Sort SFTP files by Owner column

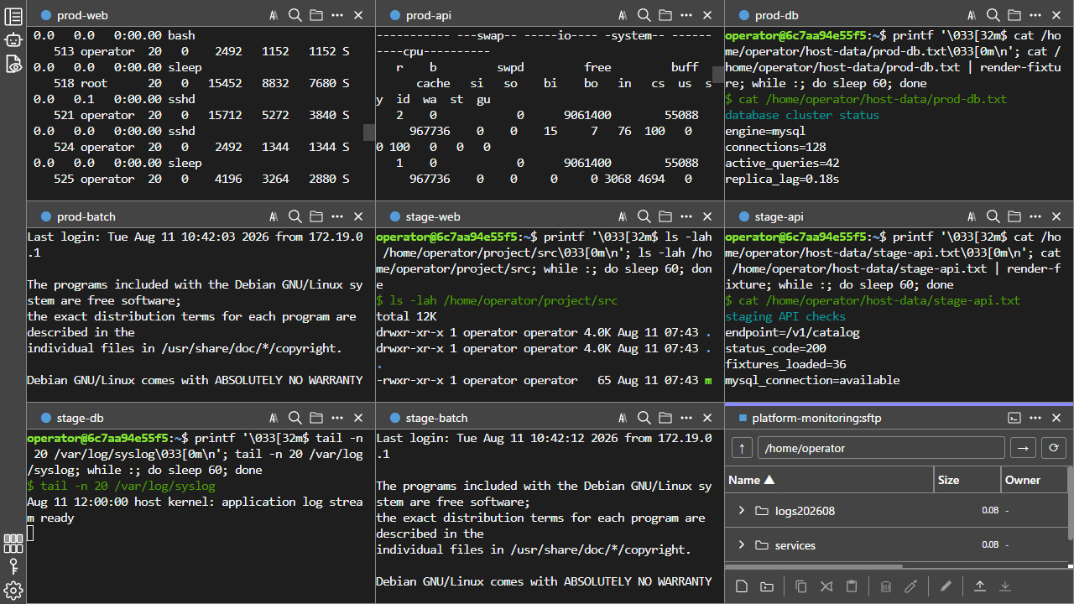point(1035,480)
